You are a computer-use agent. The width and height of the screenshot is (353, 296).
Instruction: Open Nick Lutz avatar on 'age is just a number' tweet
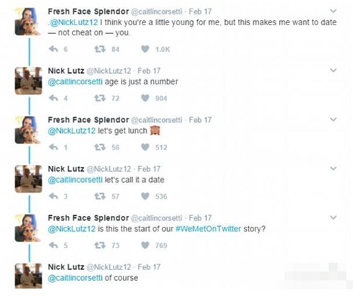(x=28, y=81)
